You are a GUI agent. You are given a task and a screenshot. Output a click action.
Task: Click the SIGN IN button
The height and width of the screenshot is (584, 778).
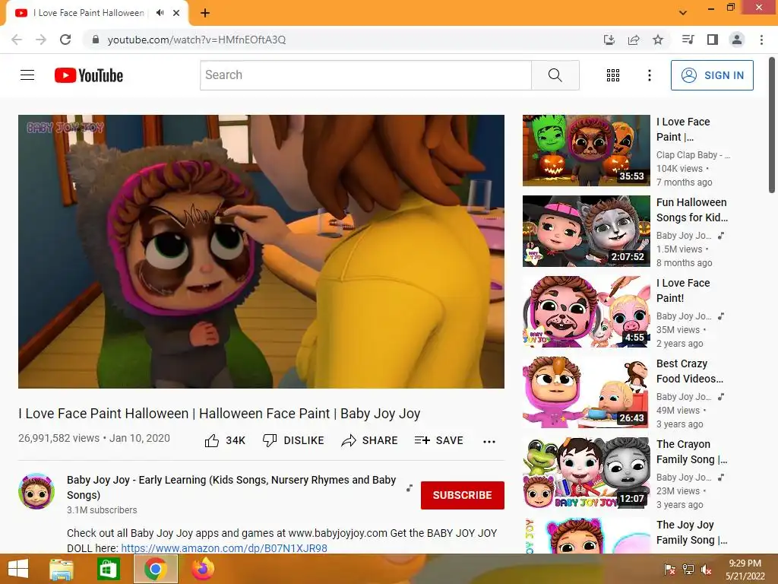pyautogui.click(x=712, y=75)
